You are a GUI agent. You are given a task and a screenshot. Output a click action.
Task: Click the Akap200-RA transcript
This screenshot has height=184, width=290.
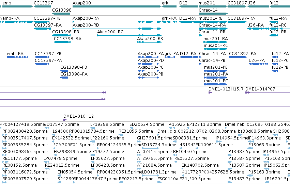point(117,22)
